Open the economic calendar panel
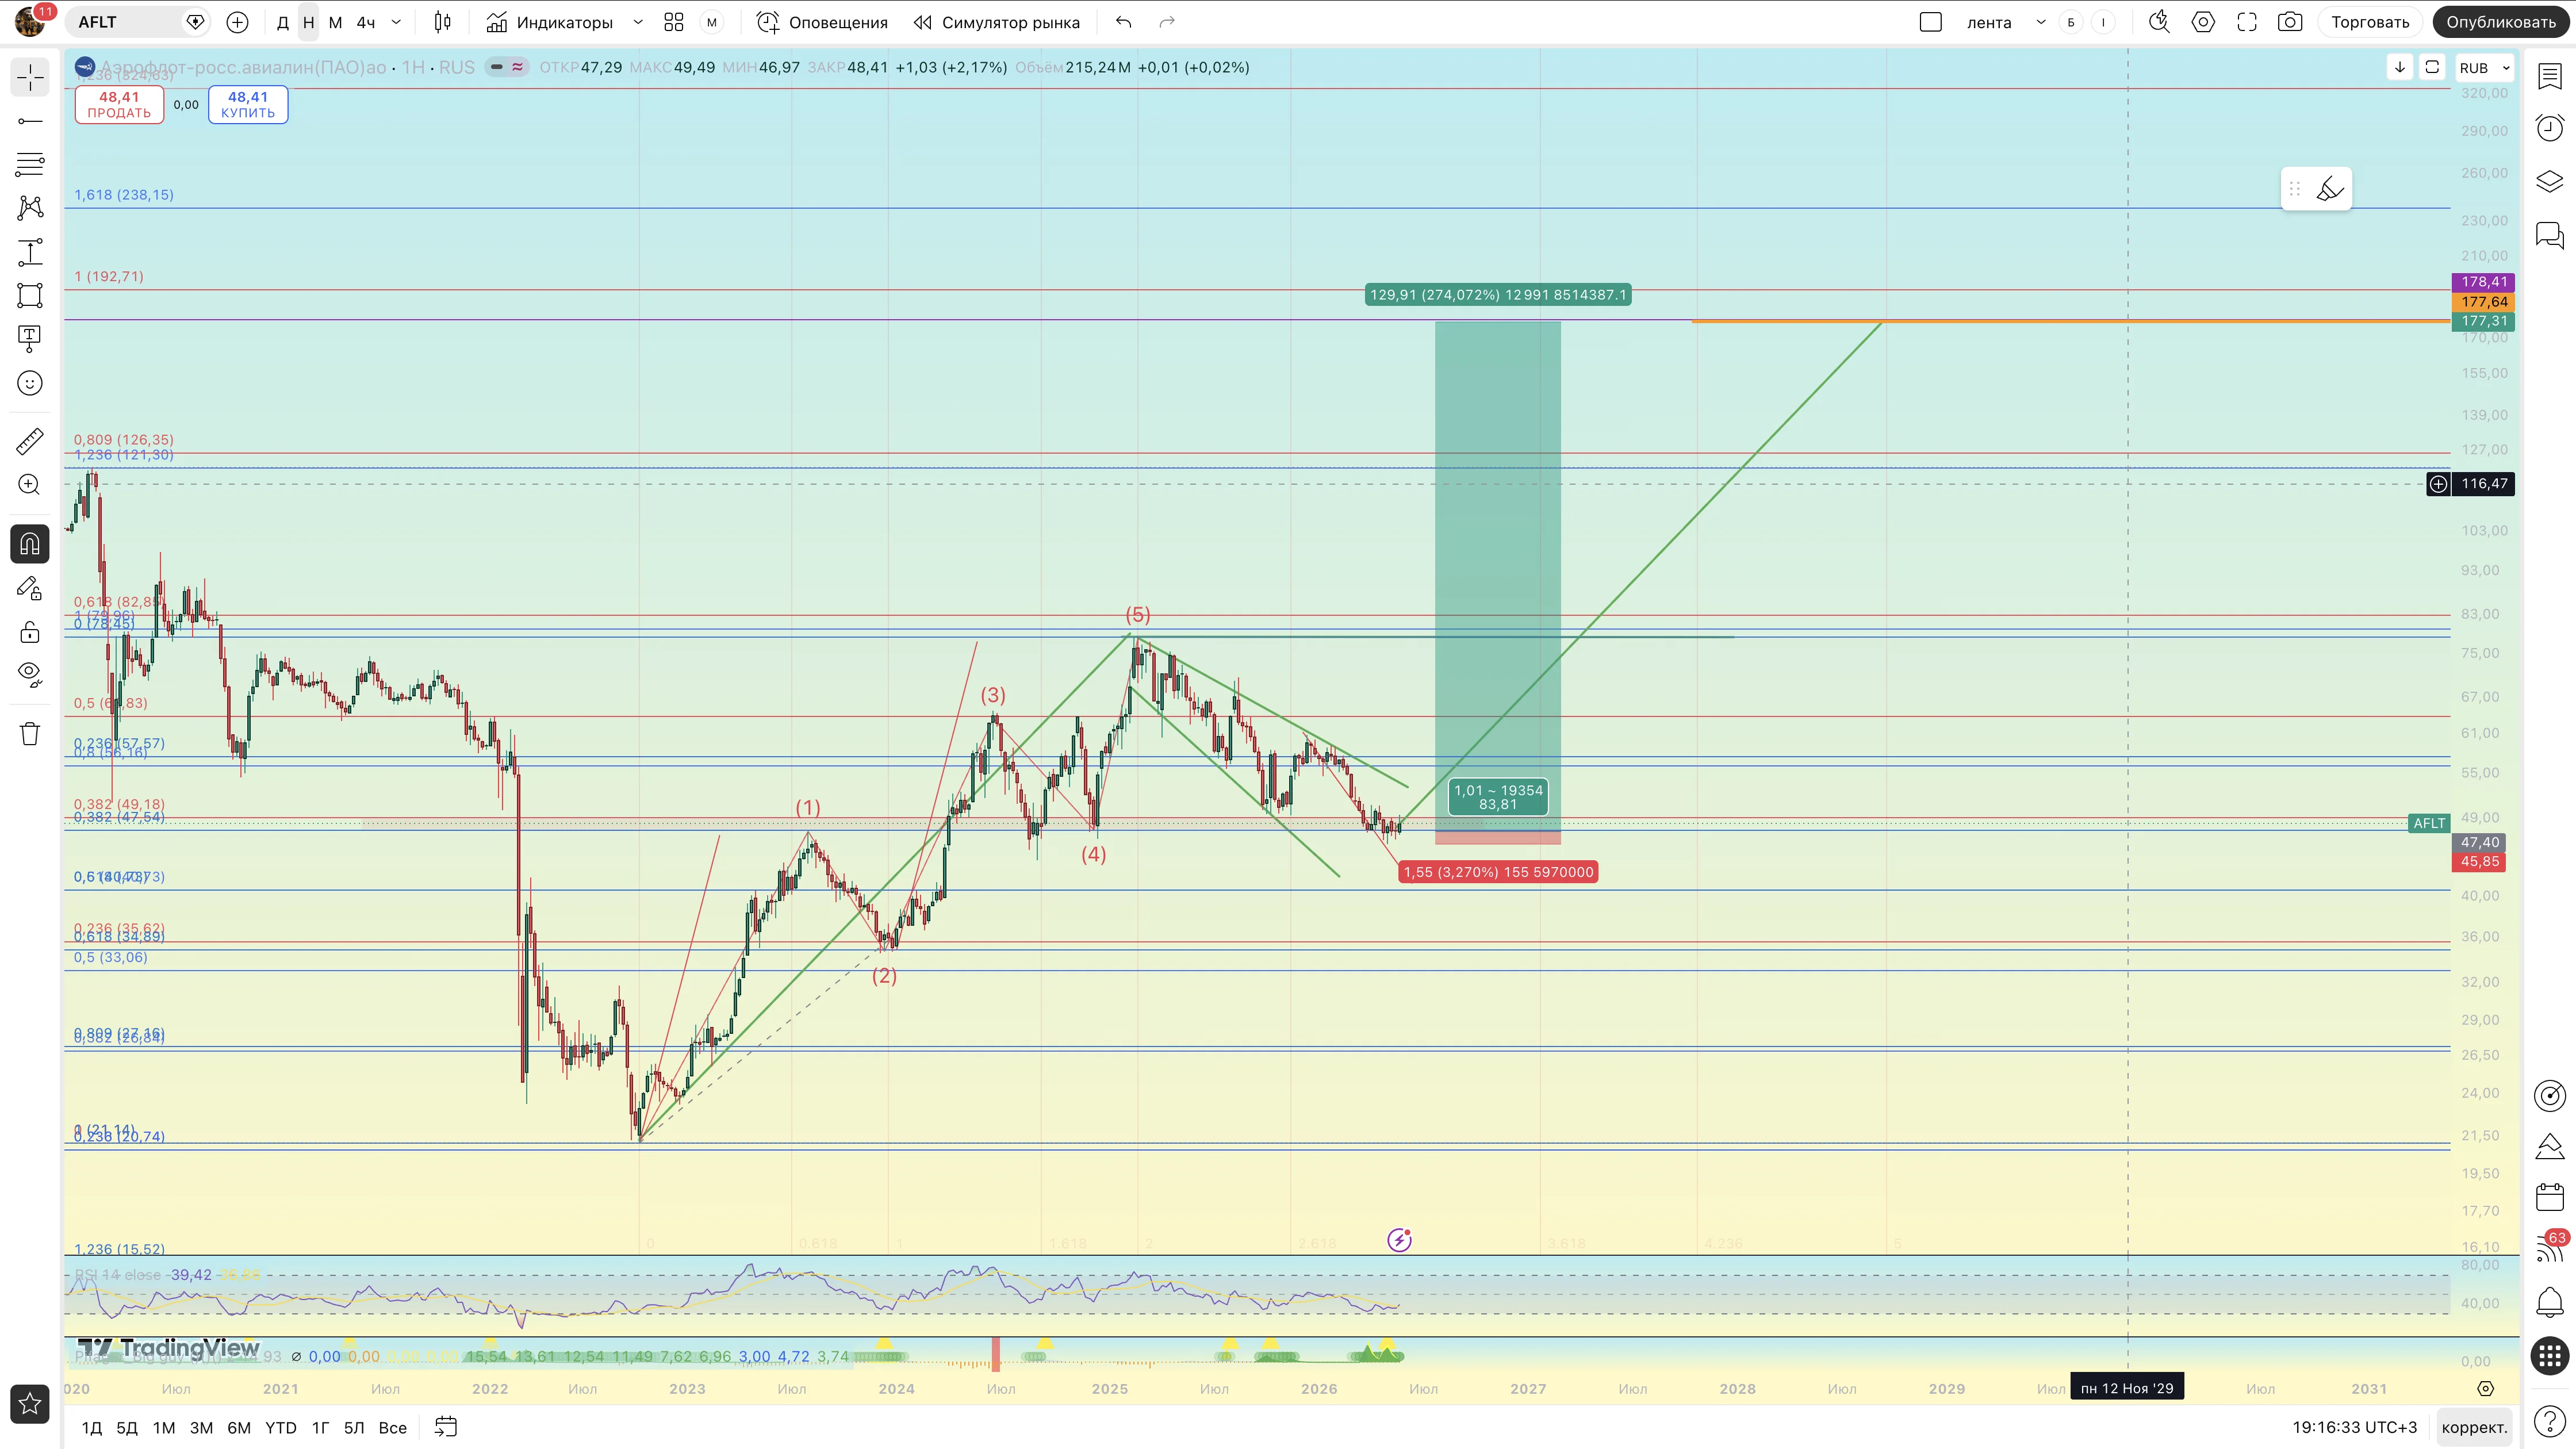The image size is (2576, 1449). click(x=2550, y=1197)
